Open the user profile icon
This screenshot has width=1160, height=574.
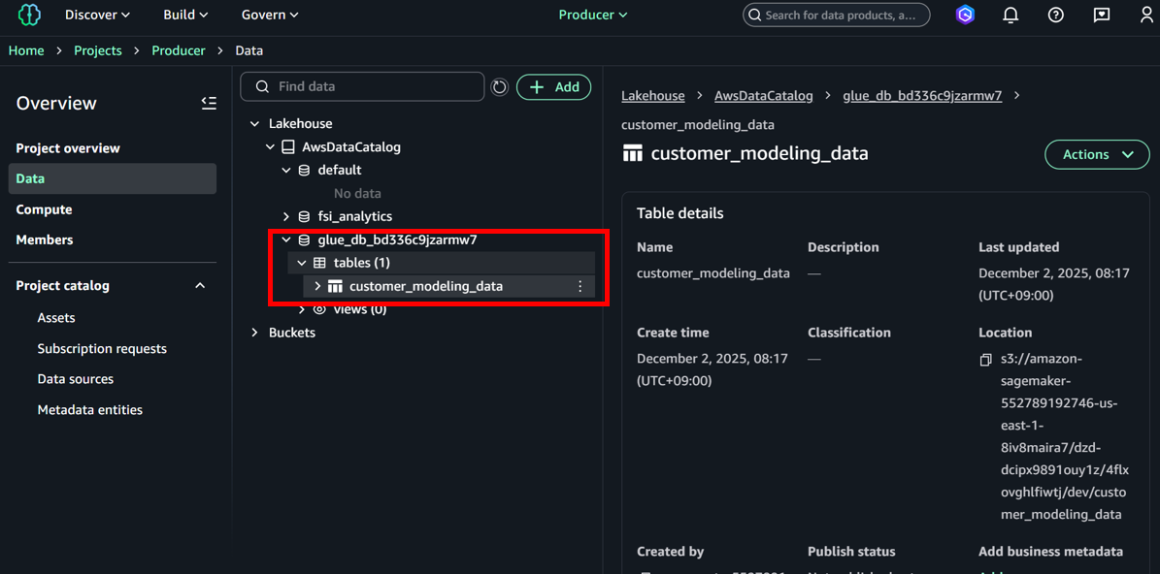(x=1146, y=15)
